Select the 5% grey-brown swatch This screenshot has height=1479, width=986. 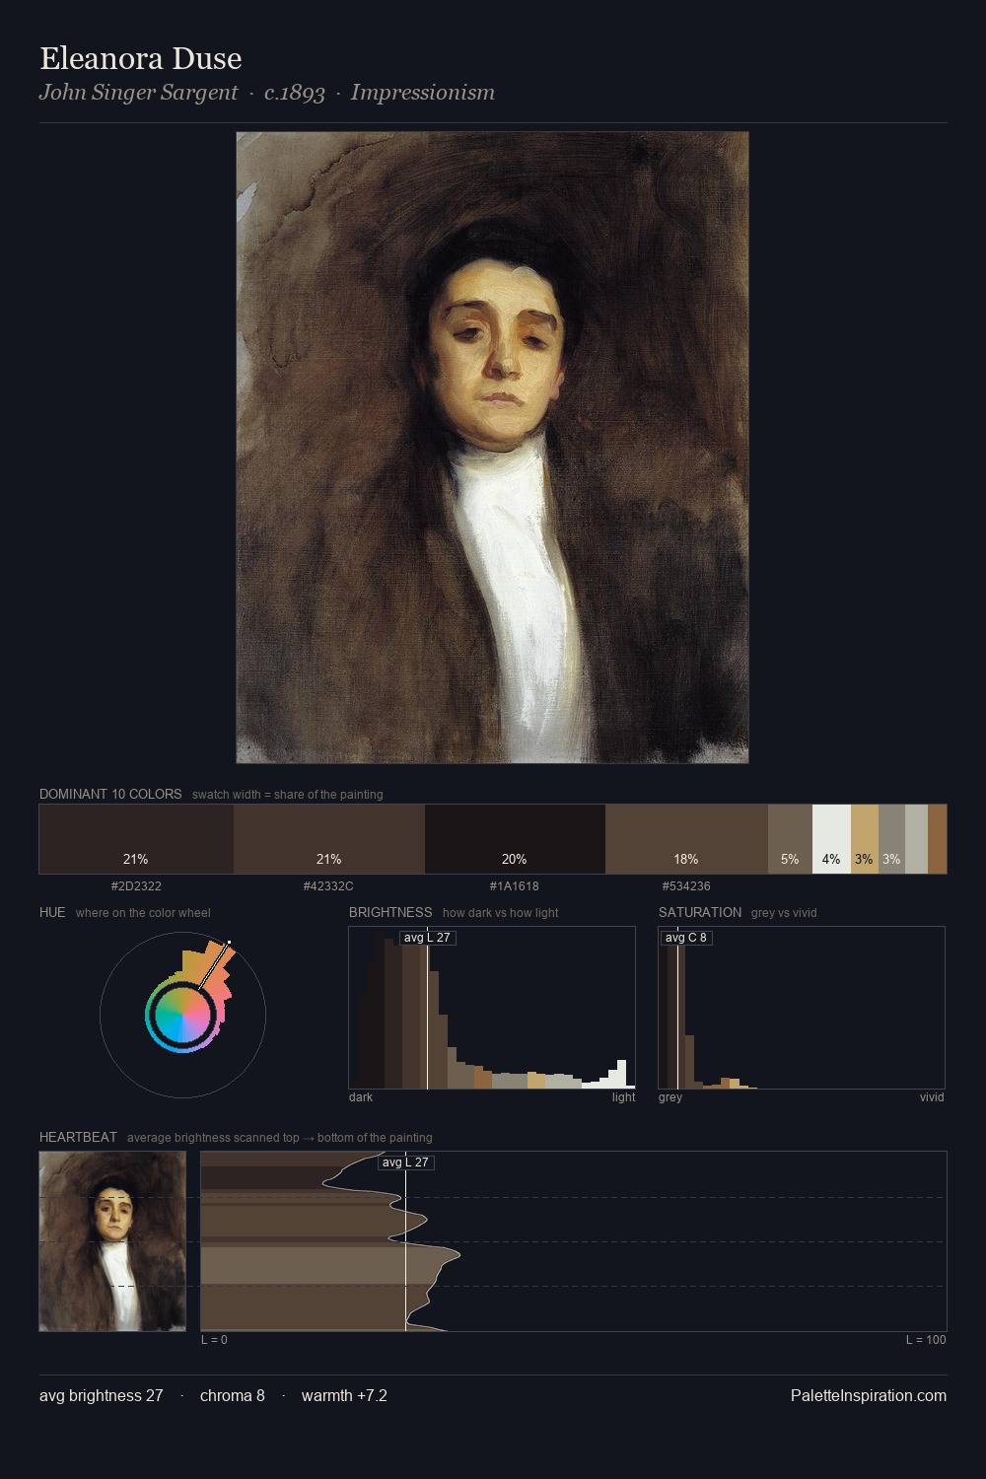(x=790, y=839)
